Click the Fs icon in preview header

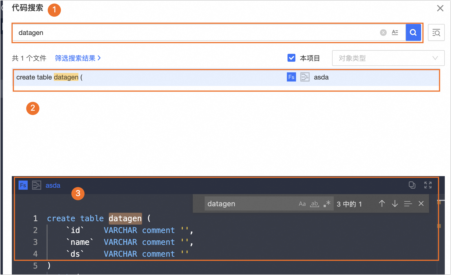click(x=23, y=185)
